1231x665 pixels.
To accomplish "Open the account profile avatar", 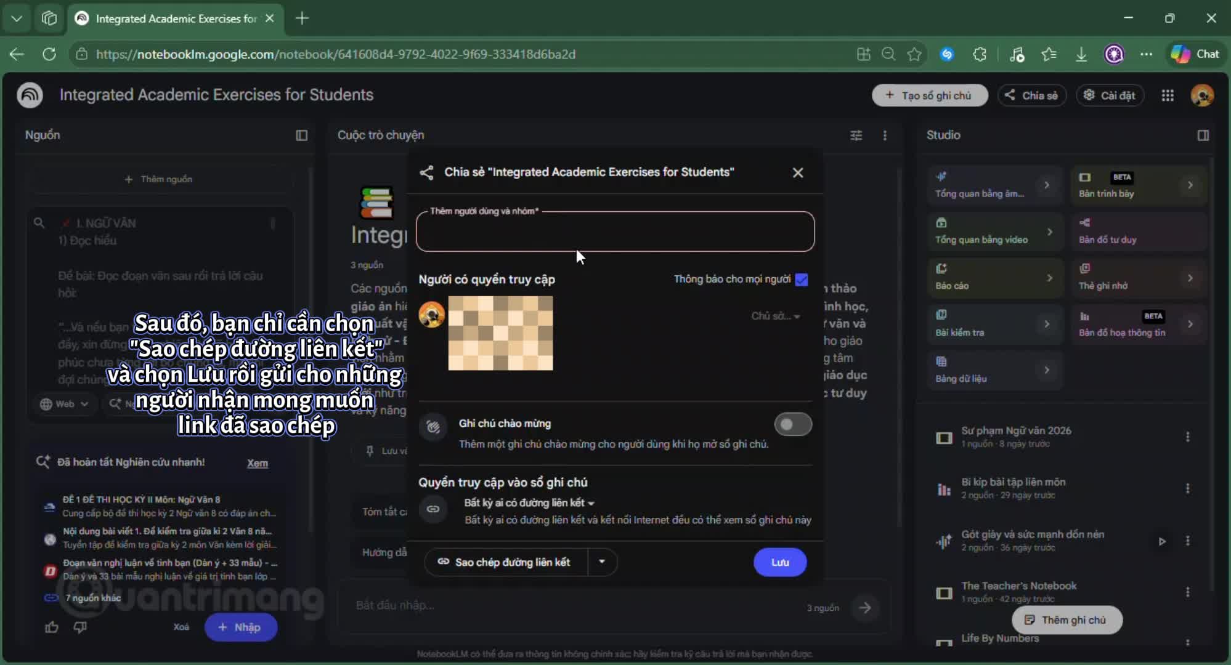I will click(x=1202, y=95).
